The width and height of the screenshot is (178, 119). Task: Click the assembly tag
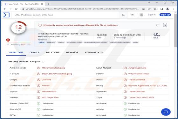[51, 42]
